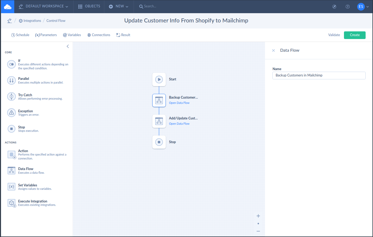
Task: Click the Start node on canvas
Action: pos(159,79)
